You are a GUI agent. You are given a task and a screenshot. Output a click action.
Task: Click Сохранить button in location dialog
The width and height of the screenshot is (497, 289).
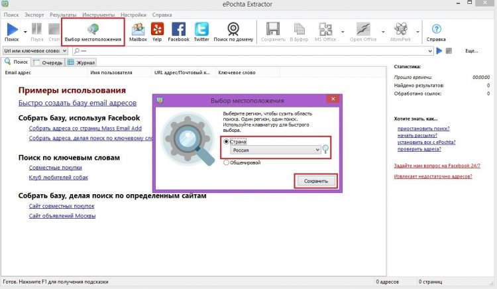pyautogui.click(x=315, y=181)
